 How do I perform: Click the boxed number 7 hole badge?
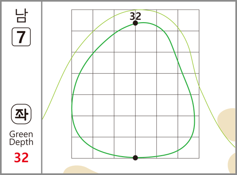21,37
